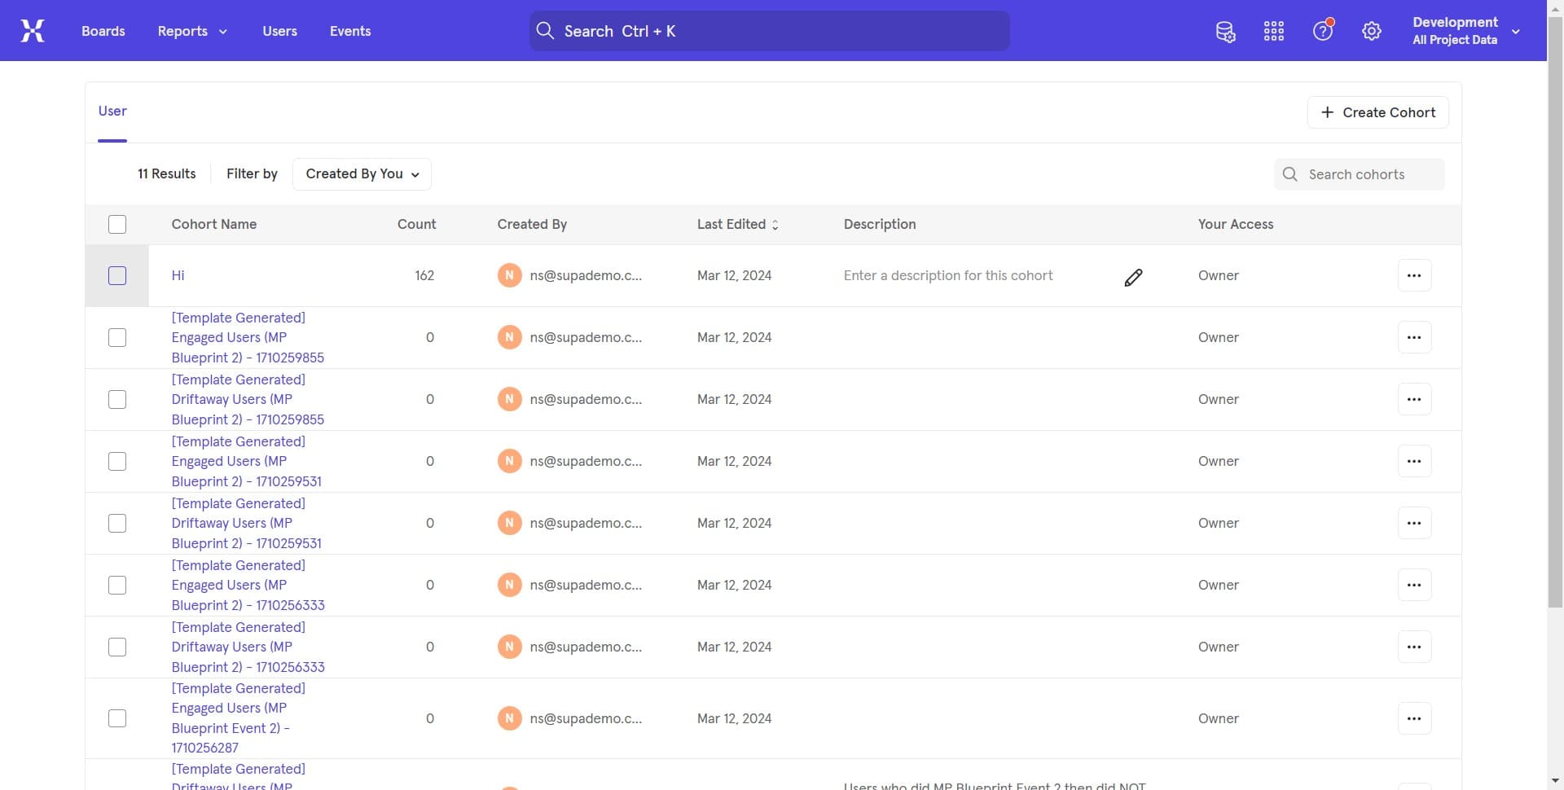Open the 'Hi' cohort link
Viewport: 1564px width, 790px height.
177,275
